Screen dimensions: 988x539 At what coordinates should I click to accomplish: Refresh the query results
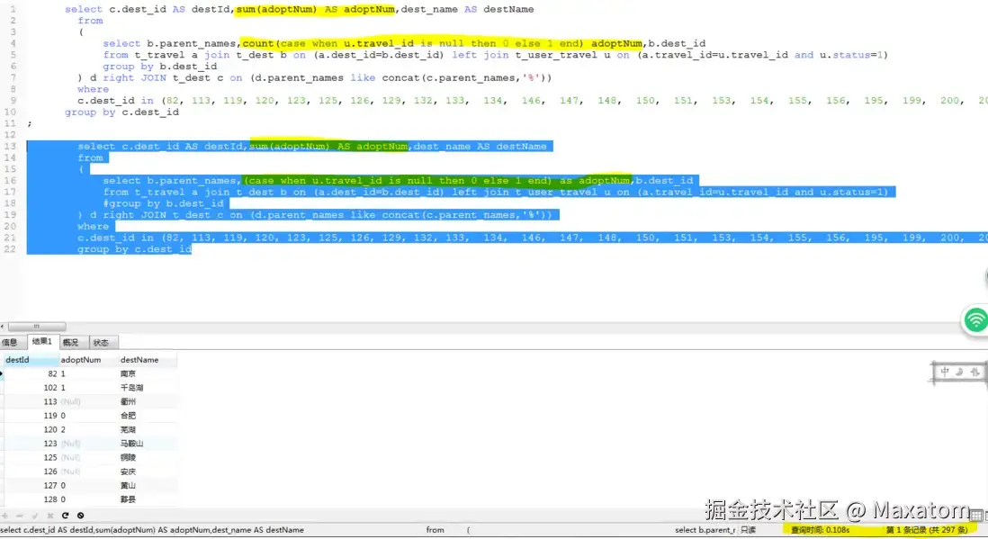pos(65,515)
